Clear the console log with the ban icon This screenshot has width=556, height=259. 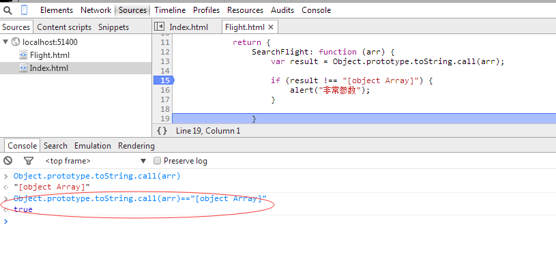click(x=8, y=161)
